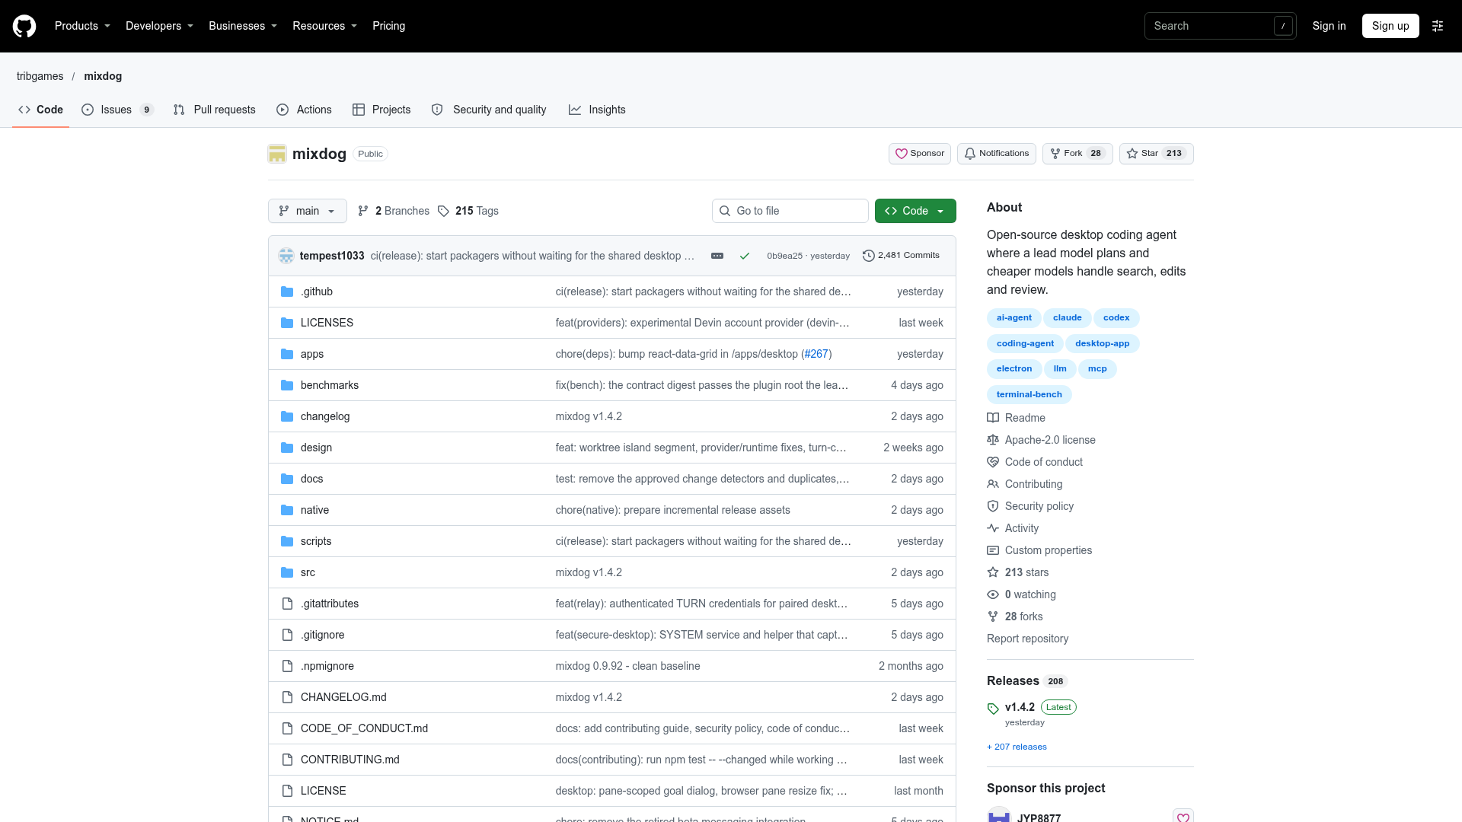
Task: Switch to the Issues tab
Action: [117, 110]
